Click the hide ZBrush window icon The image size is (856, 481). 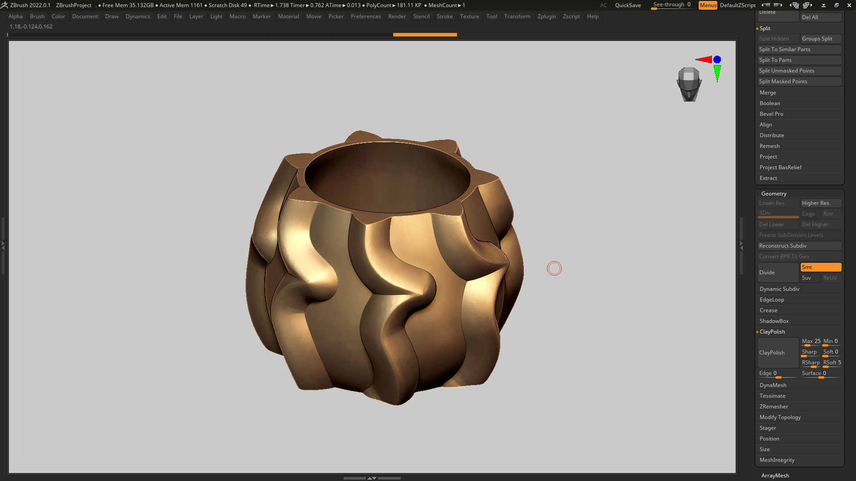click(x=823, y=5)
